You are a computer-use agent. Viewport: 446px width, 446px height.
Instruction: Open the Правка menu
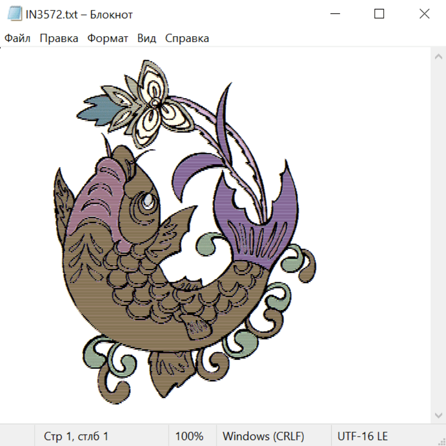[59, 38]
